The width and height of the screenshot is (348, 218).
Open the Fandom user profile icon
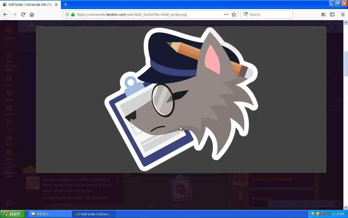(x=9, y=203)
